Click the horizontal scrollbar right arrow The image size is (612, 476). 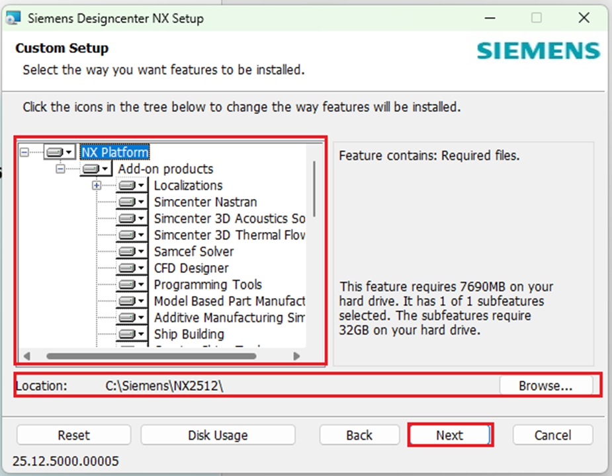(296, 356)
